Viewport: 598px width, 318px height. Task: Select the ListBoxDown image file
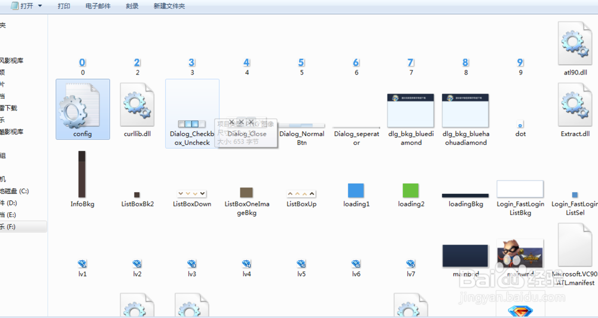192,194
